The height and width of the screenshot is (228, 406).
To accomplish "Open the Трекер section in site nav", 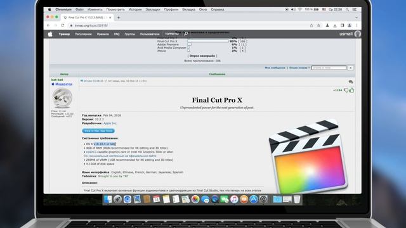I will tap(64, 34).
